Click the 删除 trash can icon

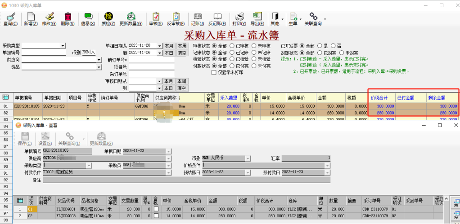(x=68, y=17)
